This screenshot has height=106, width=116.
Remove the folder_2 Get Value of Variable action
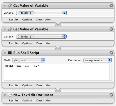point(111,29)
